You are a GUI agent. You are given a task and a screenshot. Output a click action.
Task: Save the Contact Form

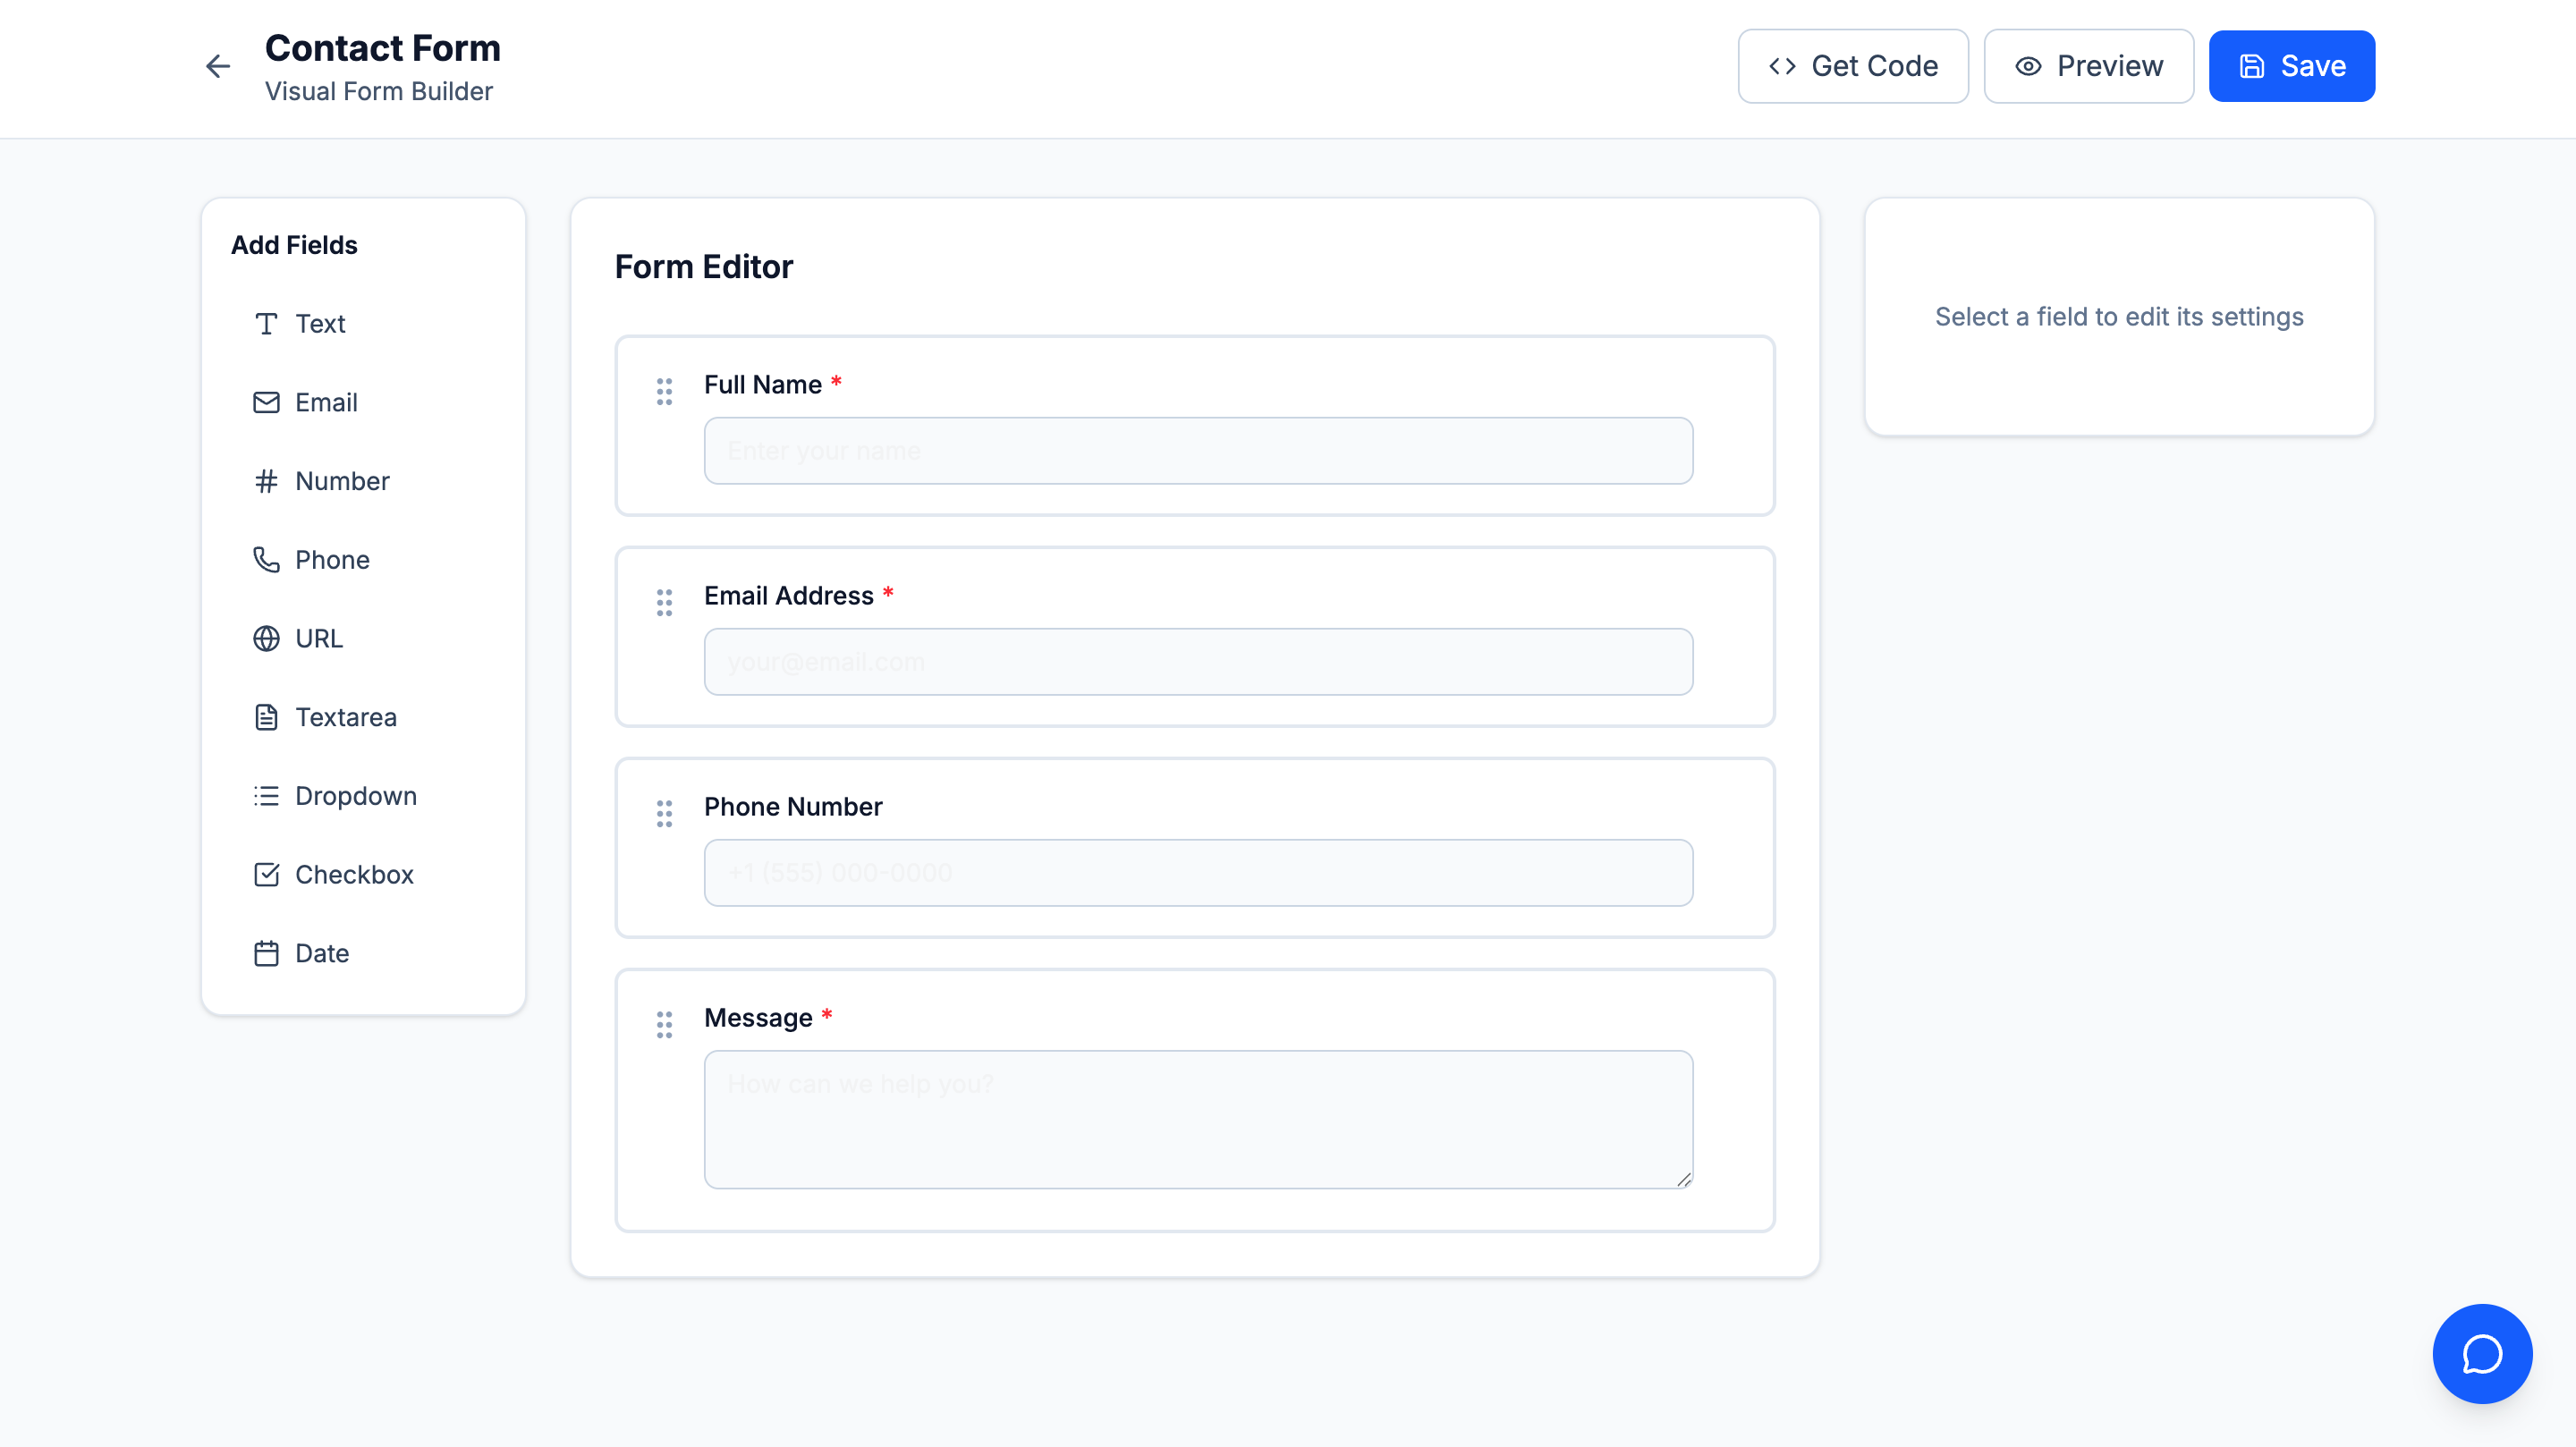pyautogui.click(x=2291, y=65)
